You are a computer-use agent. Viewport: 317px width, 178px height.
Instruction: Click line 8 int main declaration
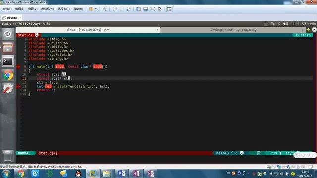[68, 67]
